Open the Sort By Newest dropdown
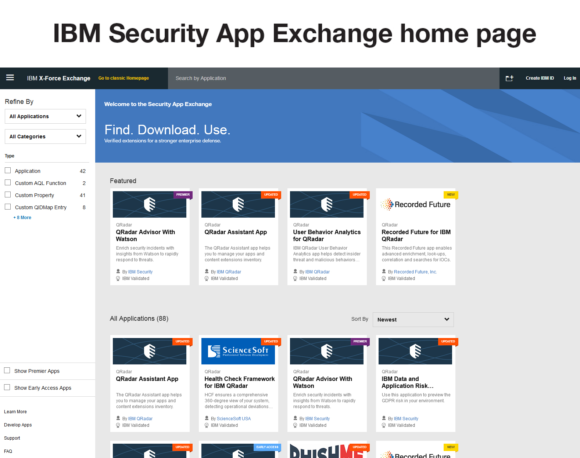The image size is (580, 458). 413,320
